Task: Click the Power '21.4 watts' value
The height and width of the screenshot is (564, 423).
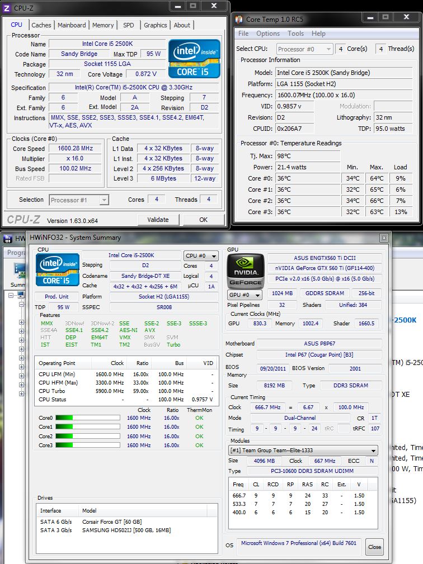Action: [x=308, y=167]
